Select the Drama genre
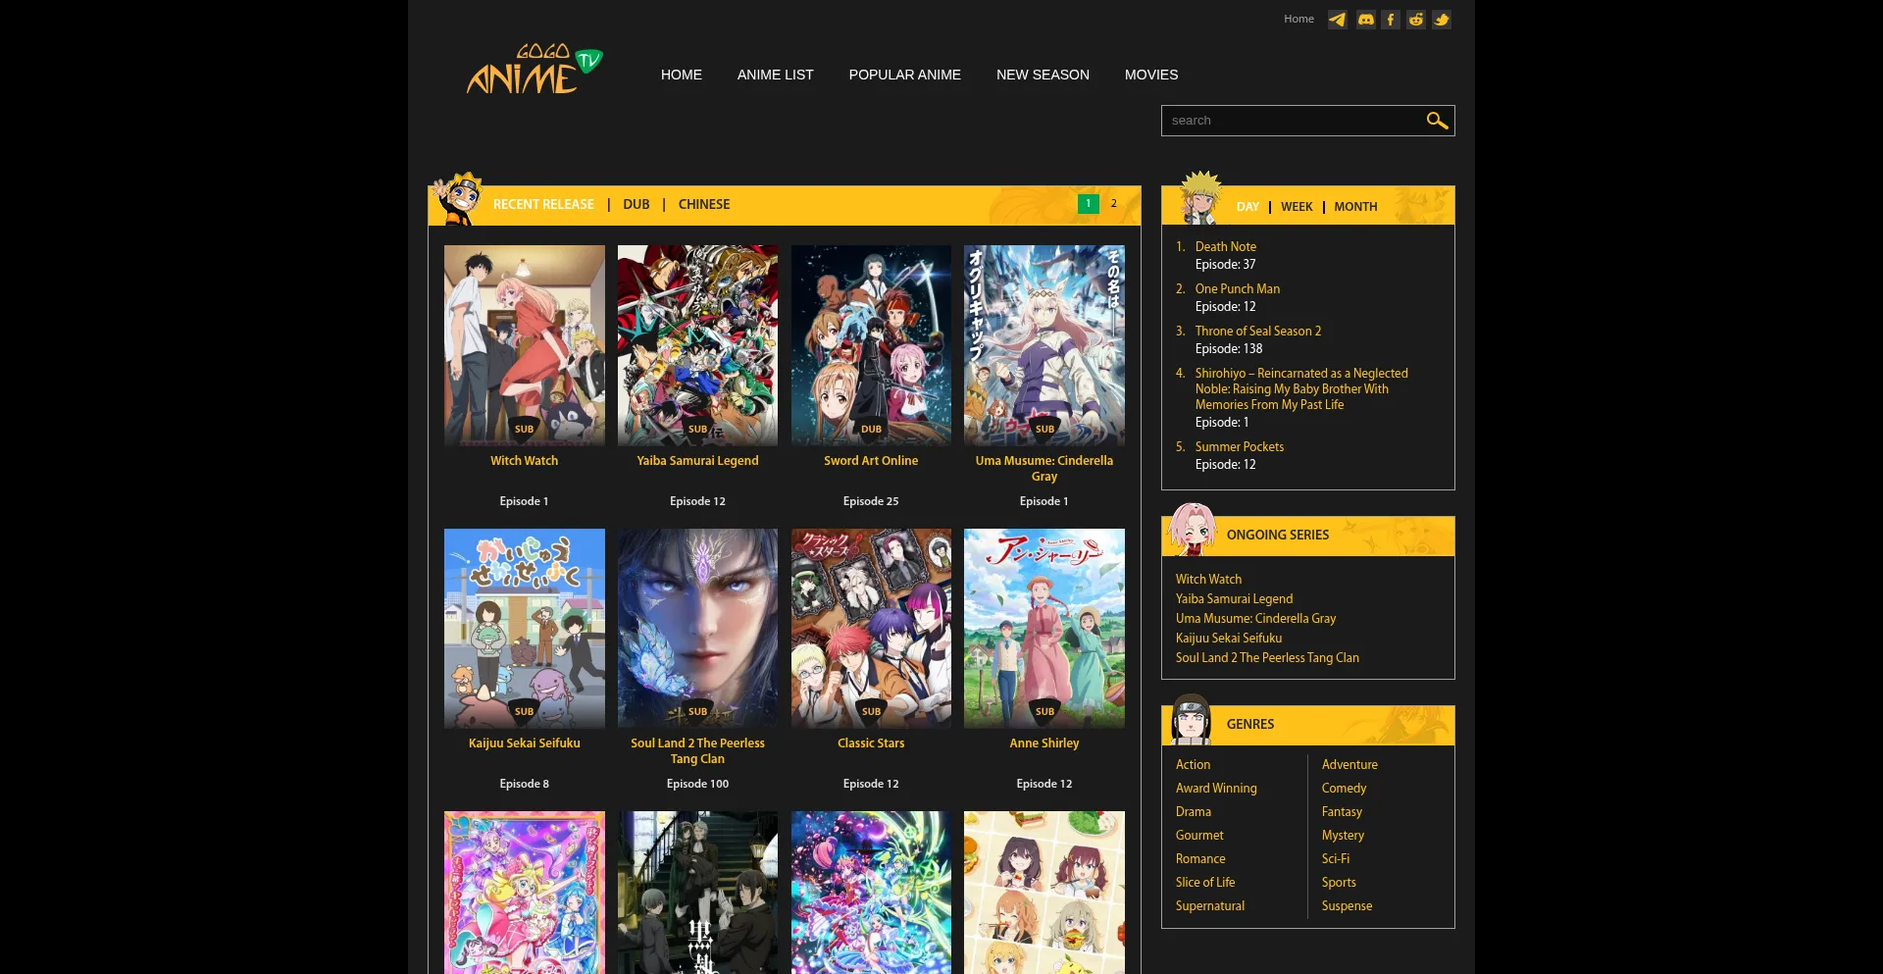 tap(1194, 812)
